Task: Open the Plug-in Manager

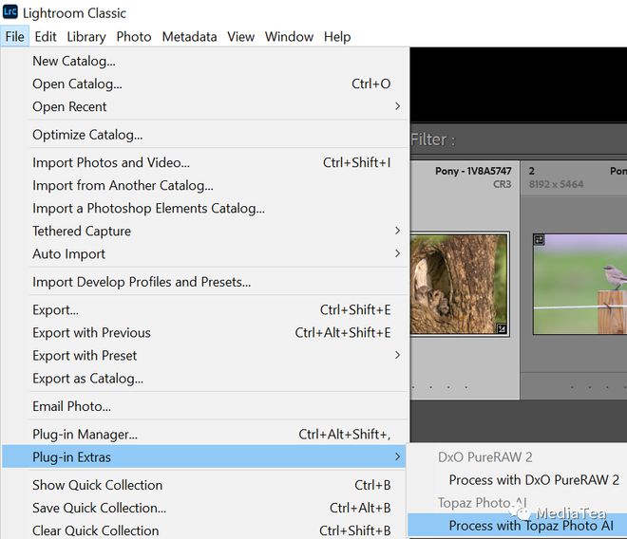Action: pos(85,434)
